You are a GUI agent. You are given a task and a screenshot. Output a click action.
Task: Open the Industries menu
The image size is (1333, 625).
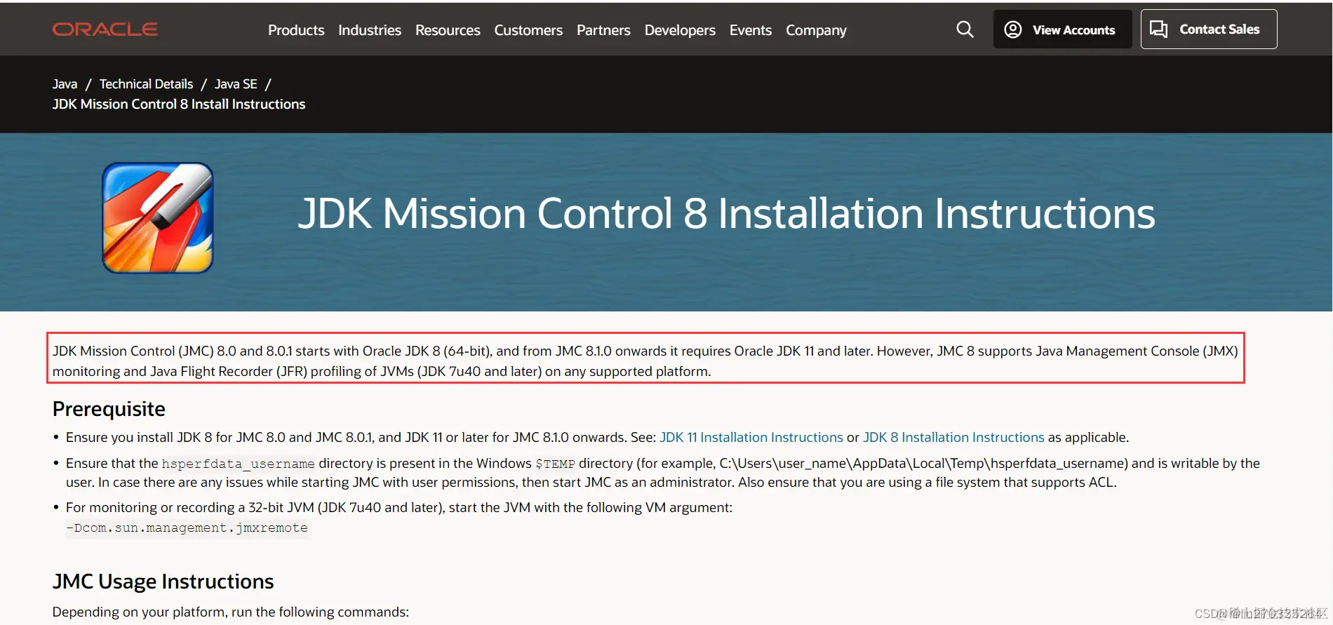click(x=370, y=30)
